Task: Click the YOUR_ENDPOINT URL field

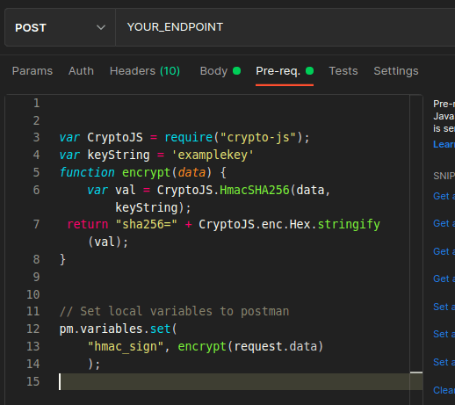Action: tap(285, 27)
